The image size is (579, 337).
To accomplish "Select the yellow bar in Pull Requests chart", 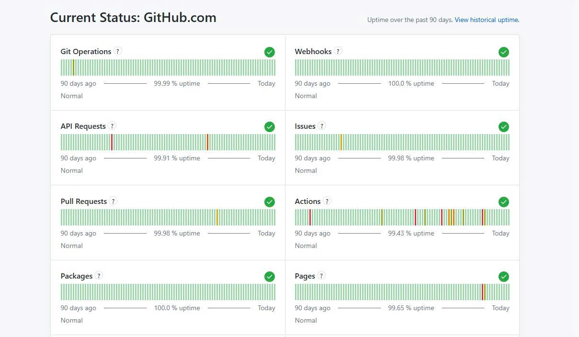I will click(217, 217).
